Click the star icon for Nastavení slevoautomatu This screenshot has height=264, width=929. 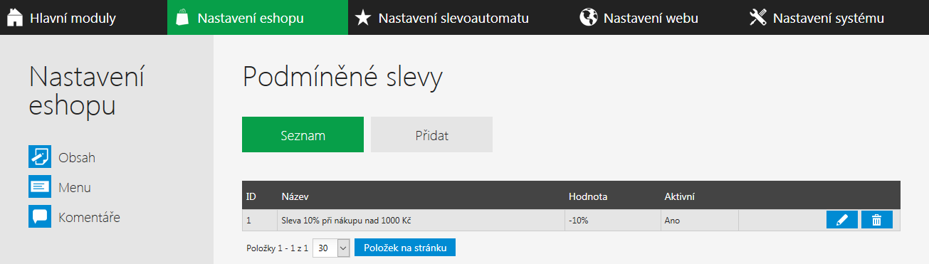363,18
